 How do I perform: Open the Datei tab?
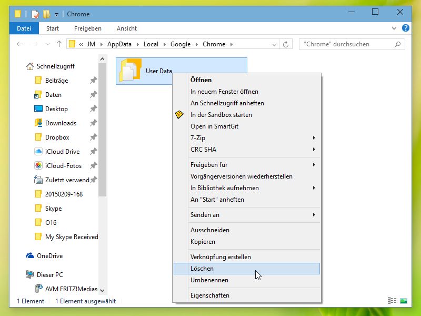[x=24, y=28]
